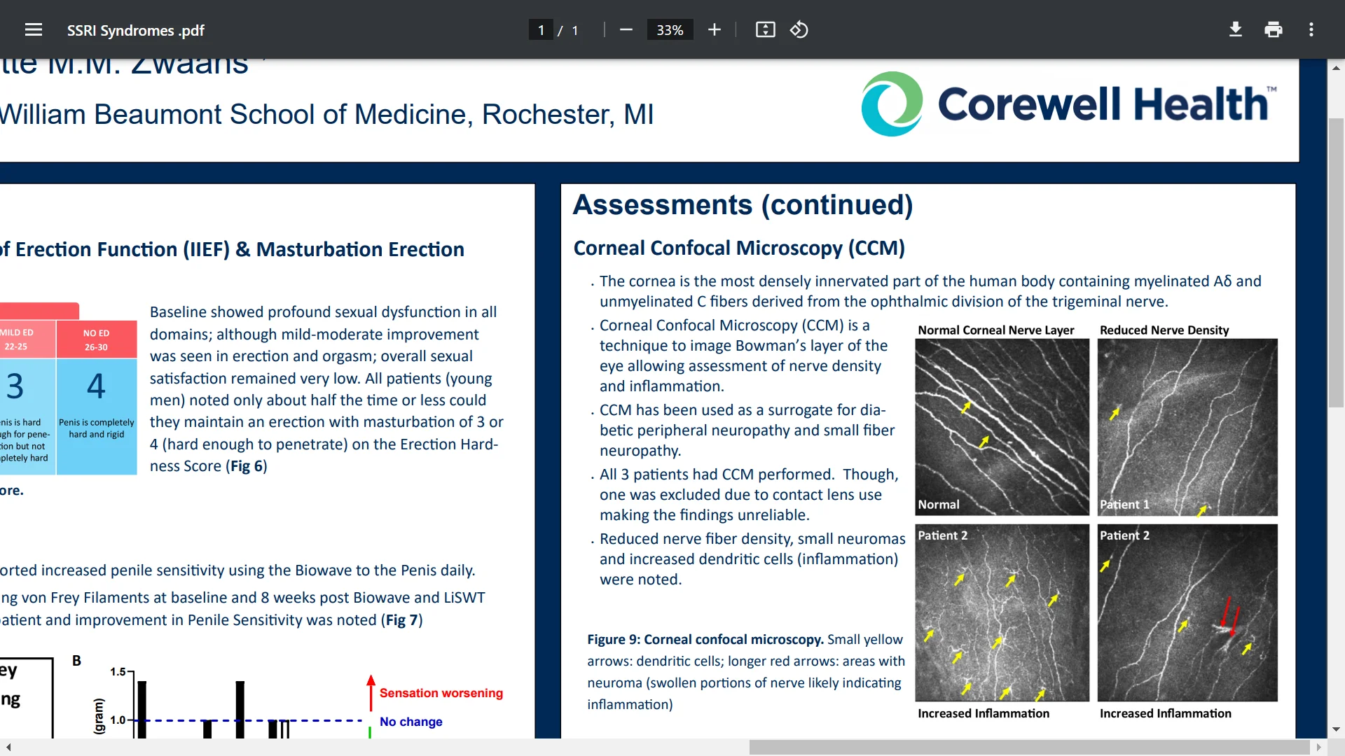Image resolution: width=1345 pixels, height=756 pixels.
Task: Edit the current page number field
Action: click(x=541, y=30)
